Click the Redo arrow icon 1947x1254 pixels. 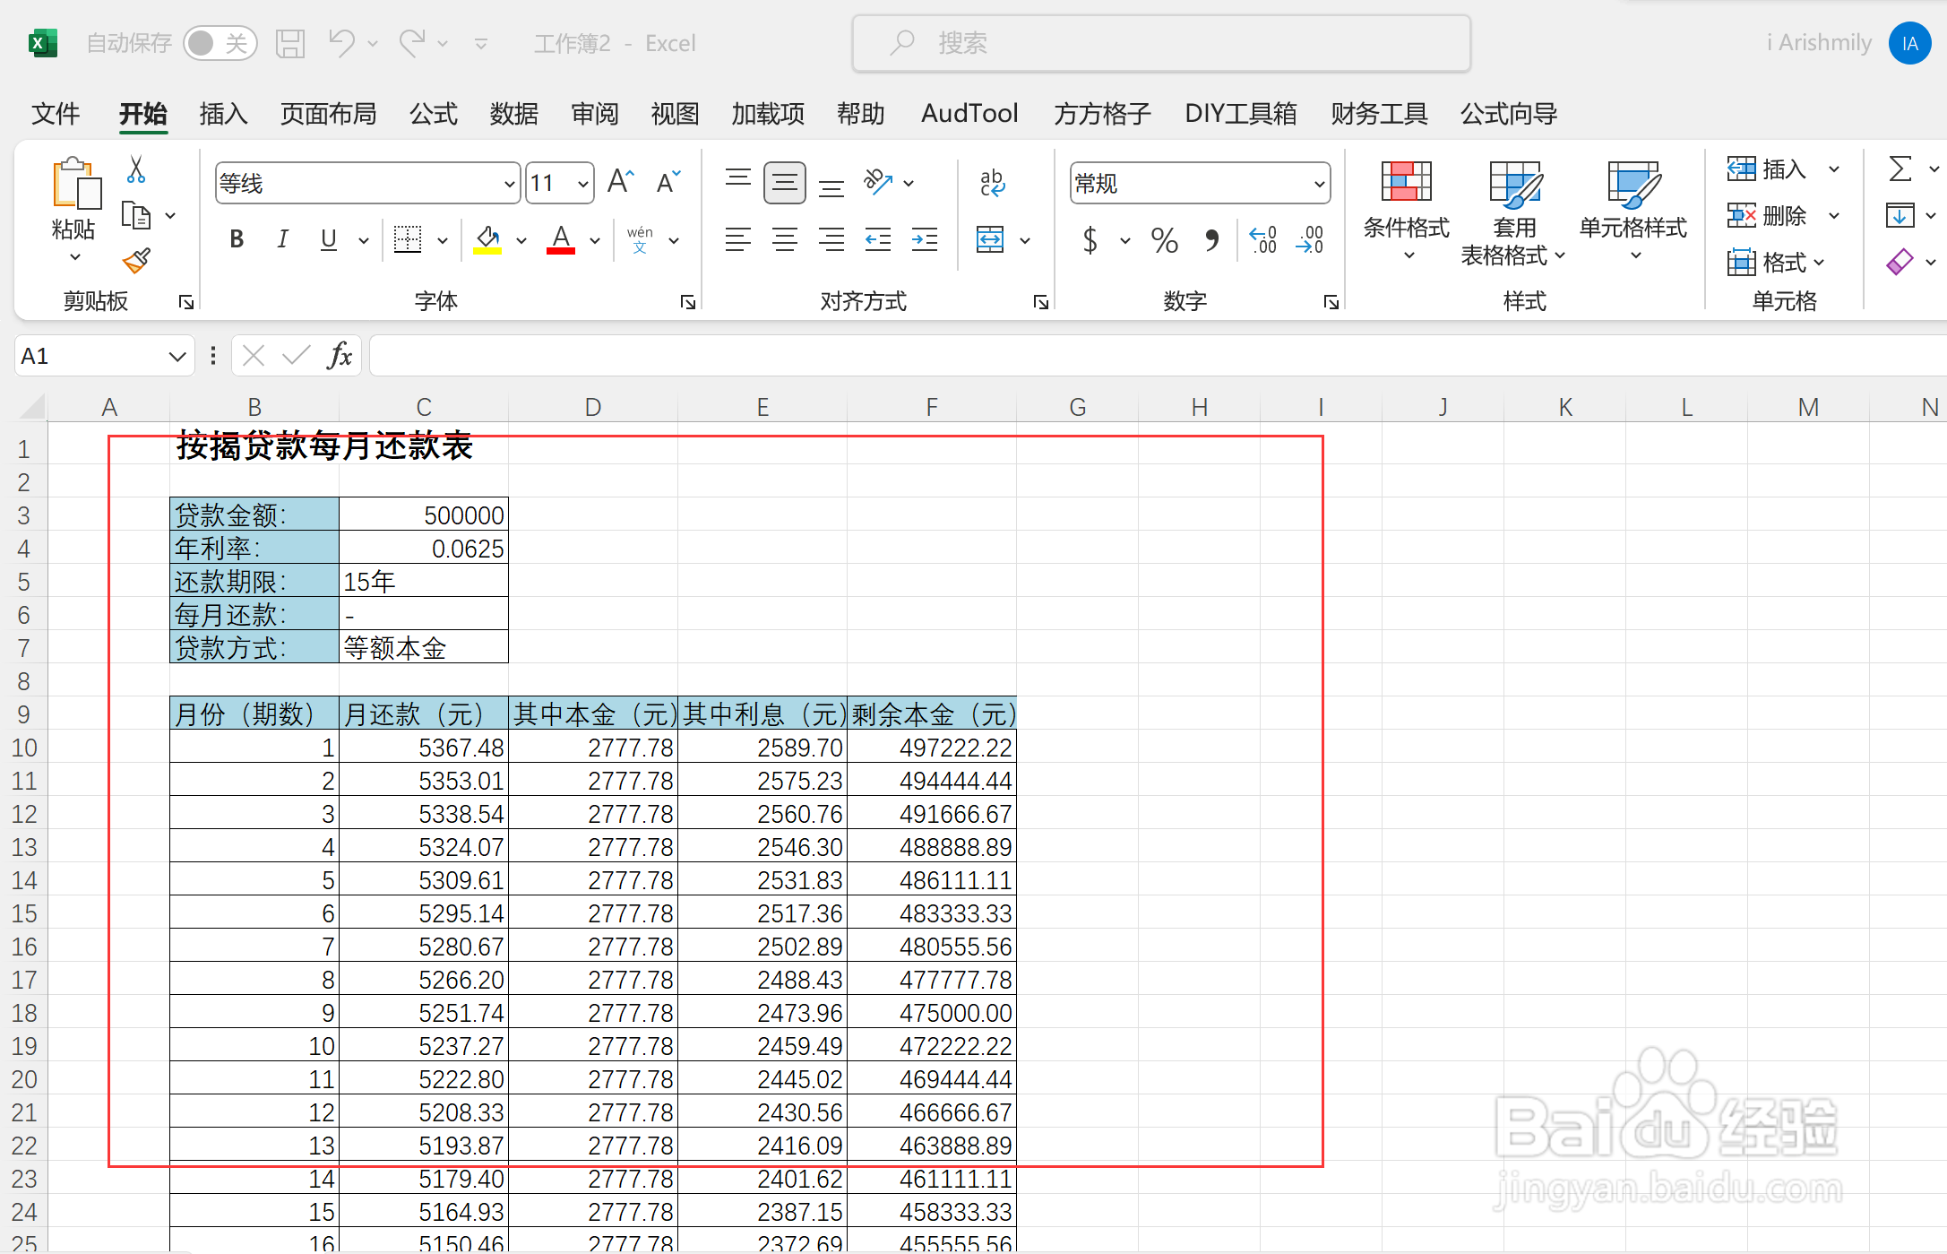(x=412, y=43)
